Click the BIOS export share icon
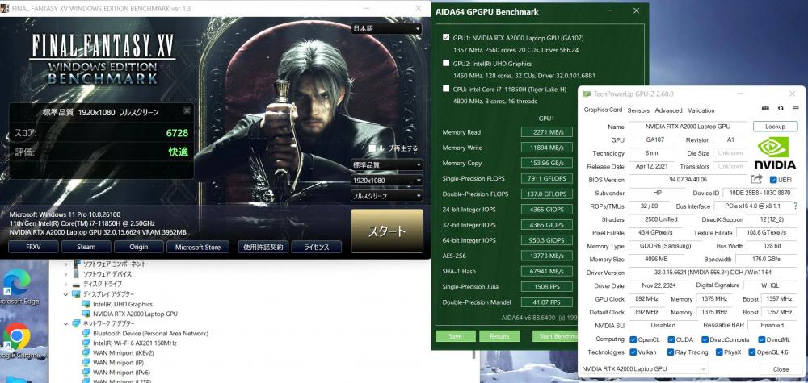Viewport: 808px width, 383px height. [756, 179]
